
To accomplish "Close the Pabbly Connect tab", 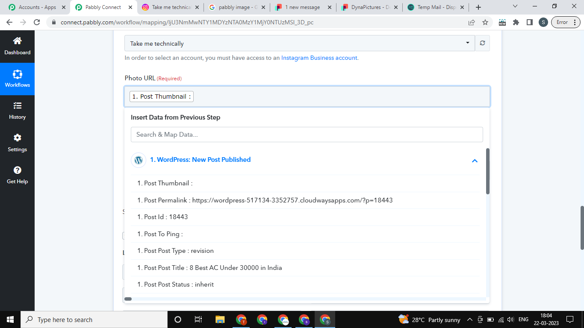I will tap(130, 7).
